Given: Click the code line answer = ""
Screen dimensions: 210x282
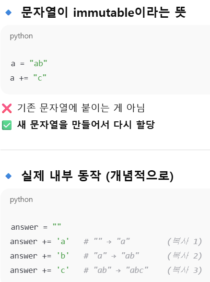Looking at the screenshot, I should click(x=36, y=227).
